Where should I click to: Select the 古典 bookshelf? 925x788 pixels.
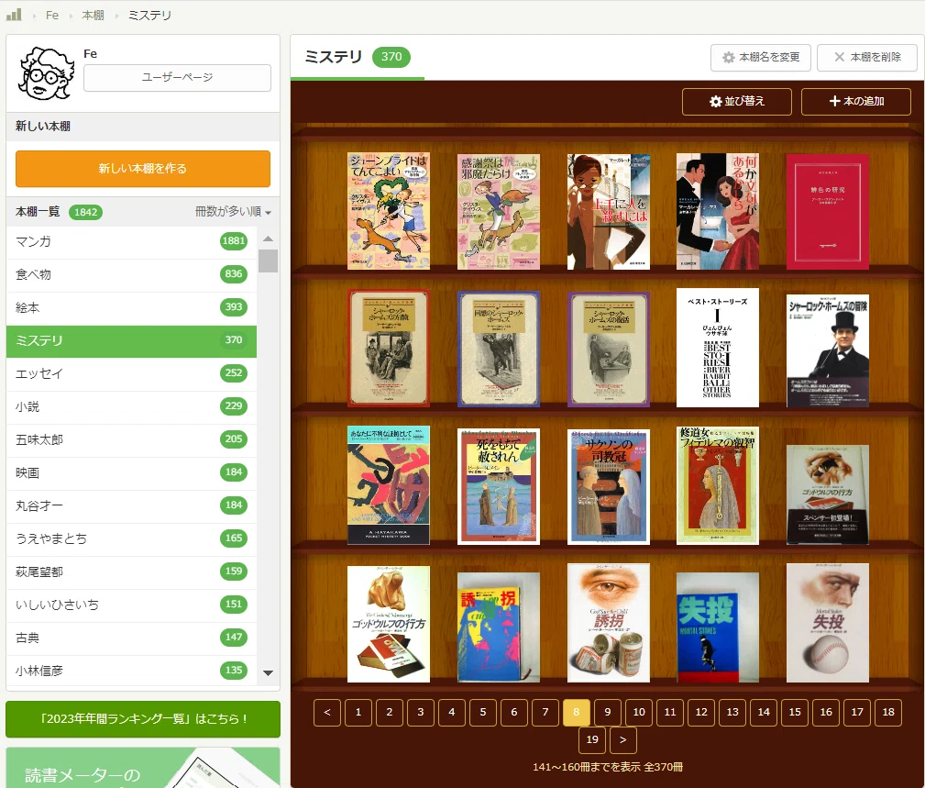coord(131,638)
